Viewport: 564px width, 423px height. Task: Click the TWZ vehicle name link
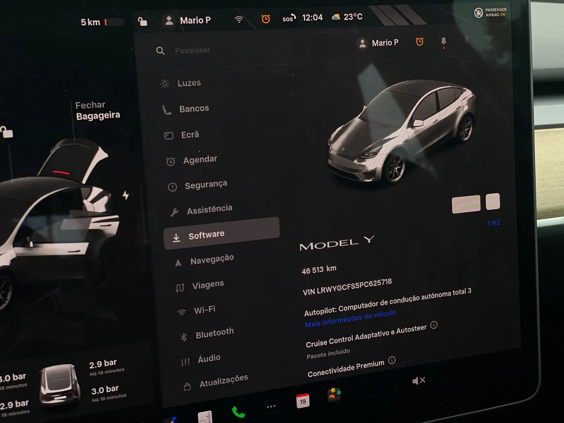493,223
